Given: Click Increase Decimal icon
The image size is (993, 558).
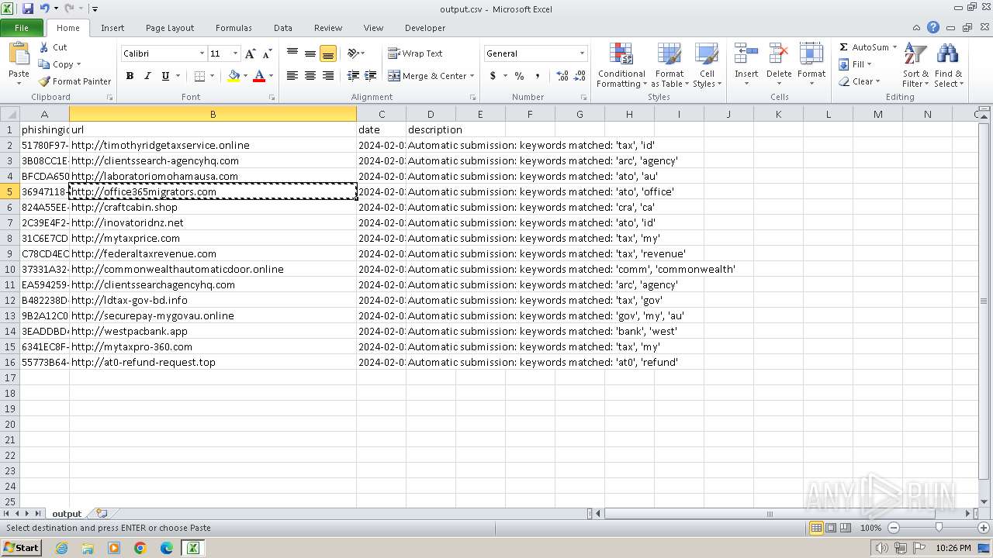Looking at the screenshot, I should coord(562,76).
